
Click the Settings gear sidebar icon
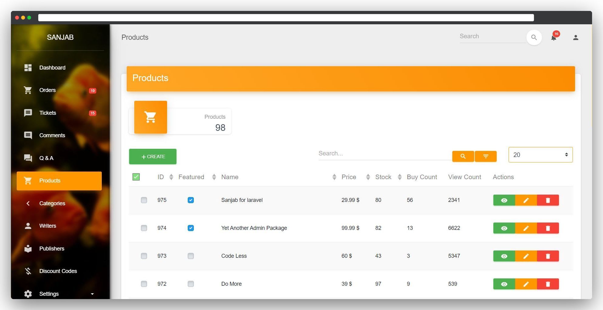click(28, 294)
